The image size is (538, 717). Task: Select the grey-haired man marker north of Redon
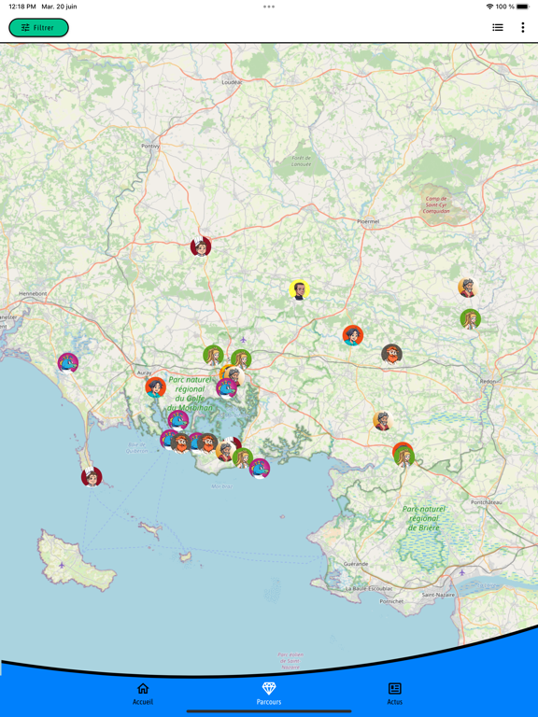[x=468, y=288]
